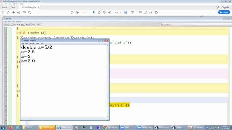Open the fit page options icon

pos(126,12)
